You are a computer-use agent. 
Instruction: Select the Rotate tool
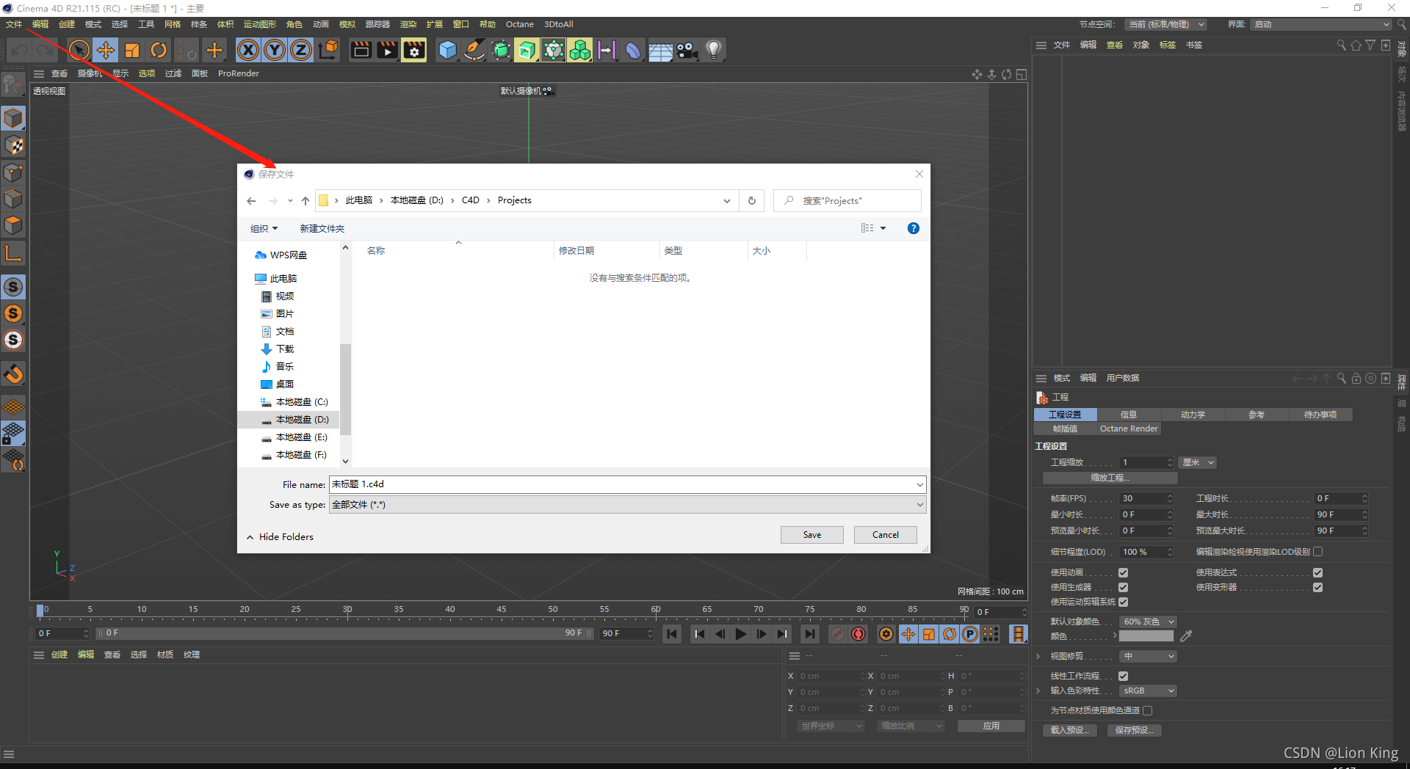[x=159, y=50]
